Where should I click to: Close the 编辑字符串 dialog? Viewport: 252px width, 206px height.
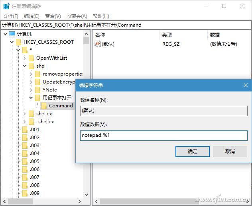[246, 85]
